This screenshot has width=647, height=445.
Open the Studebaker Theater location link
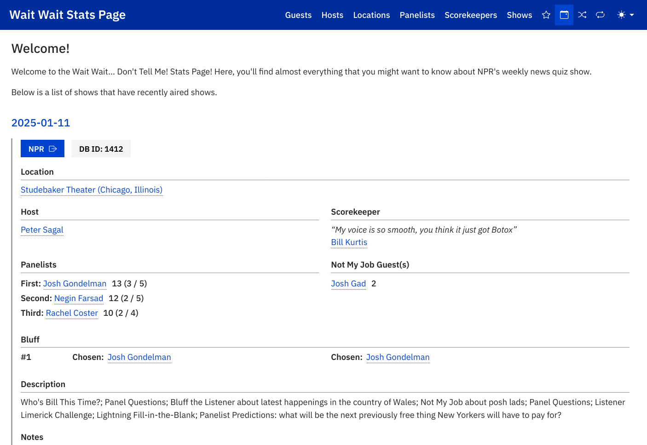pos(92,190)
